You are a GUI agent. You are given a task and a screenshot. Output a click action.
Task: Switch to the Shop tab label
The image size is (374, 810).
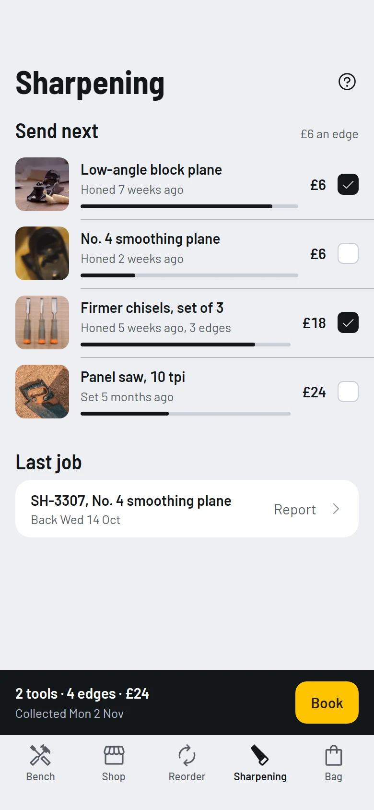click(x=114, y=776)
